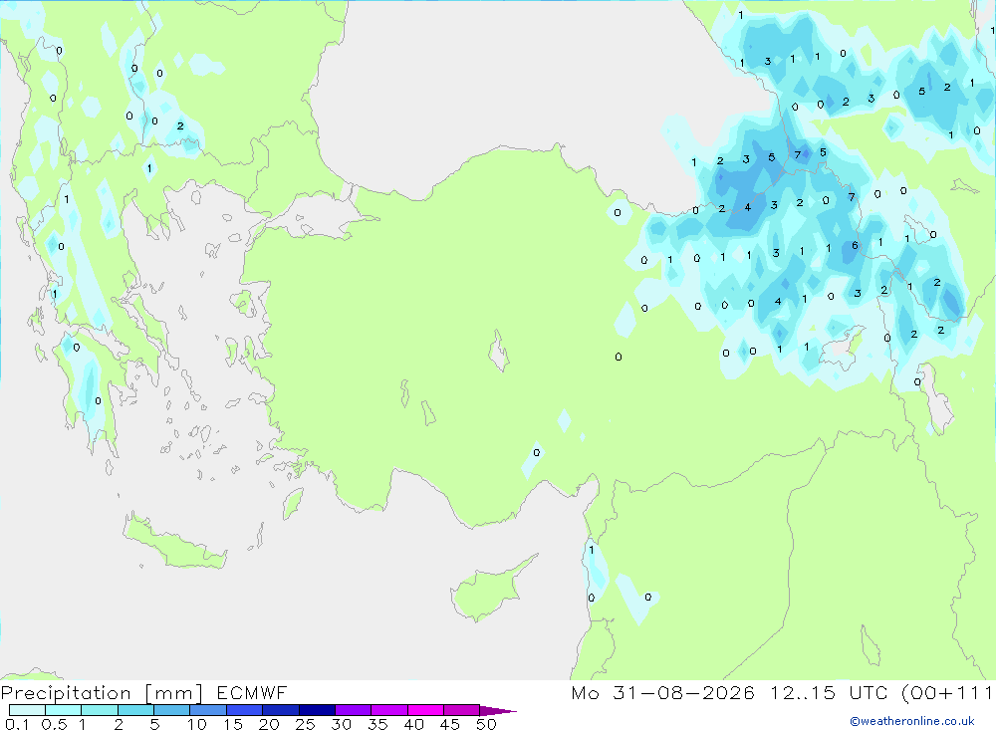Click the 0.1 to 0.5 legend swatch

tap(27, 710)
